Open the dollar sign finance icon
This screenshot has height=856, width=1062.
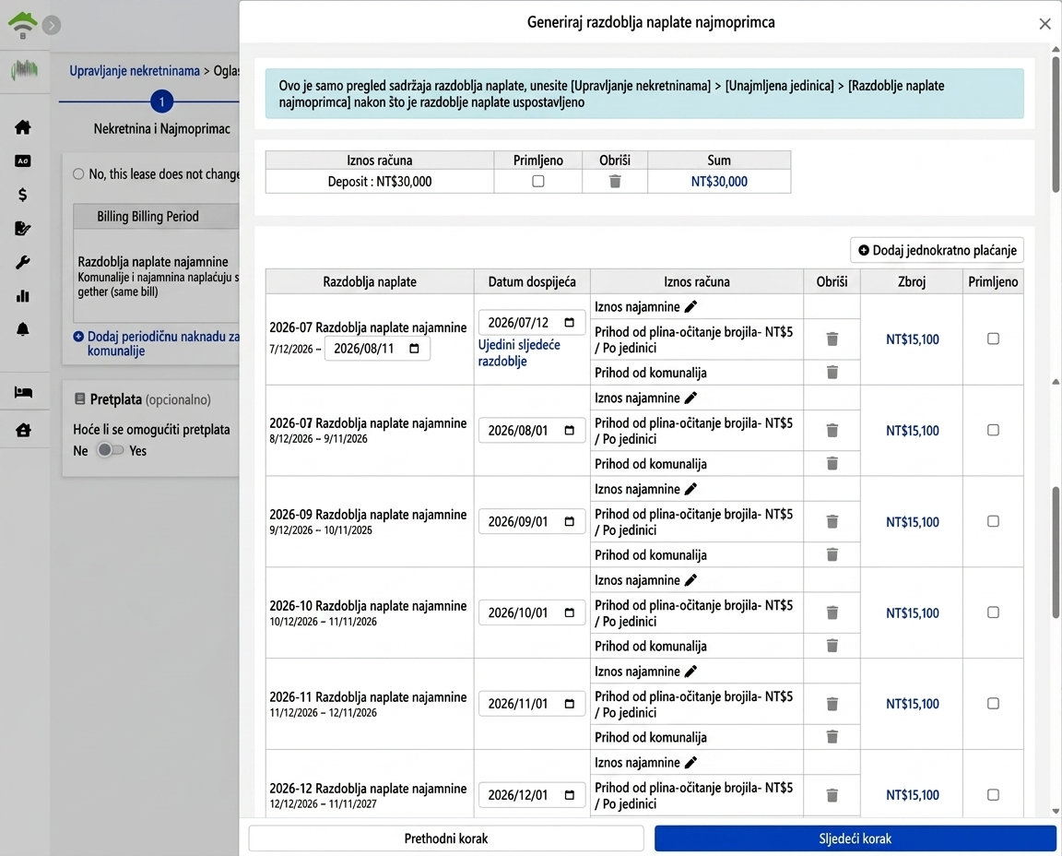click(x=22, y=195)
